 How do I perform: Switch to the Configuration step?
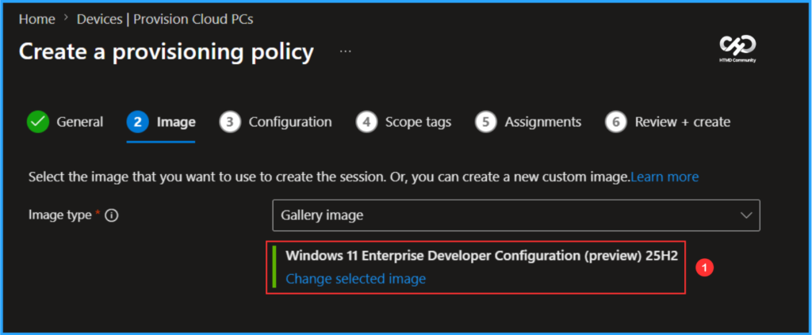click(x=275, y=122)
